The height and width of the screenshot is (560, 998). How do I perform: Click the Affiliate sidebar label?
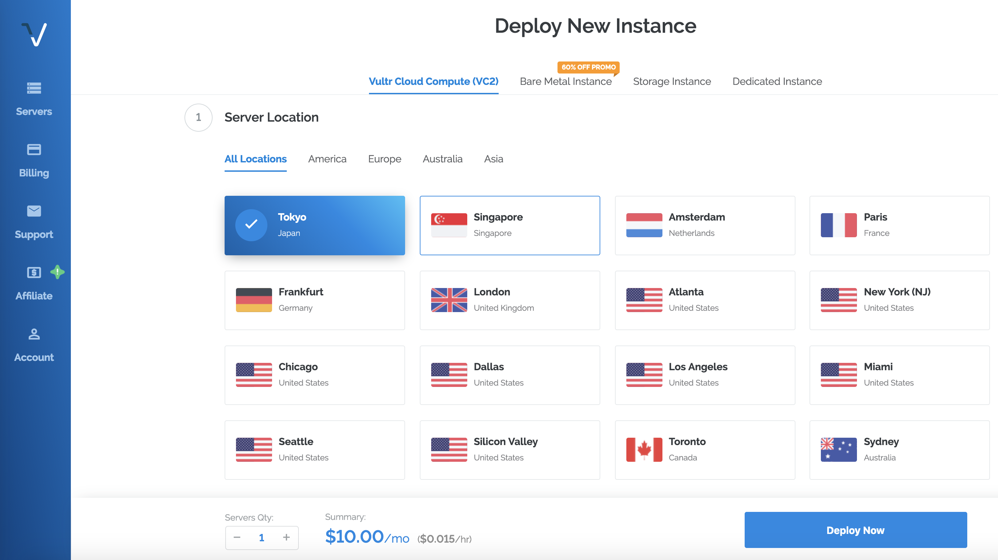(x=34, y=296)
